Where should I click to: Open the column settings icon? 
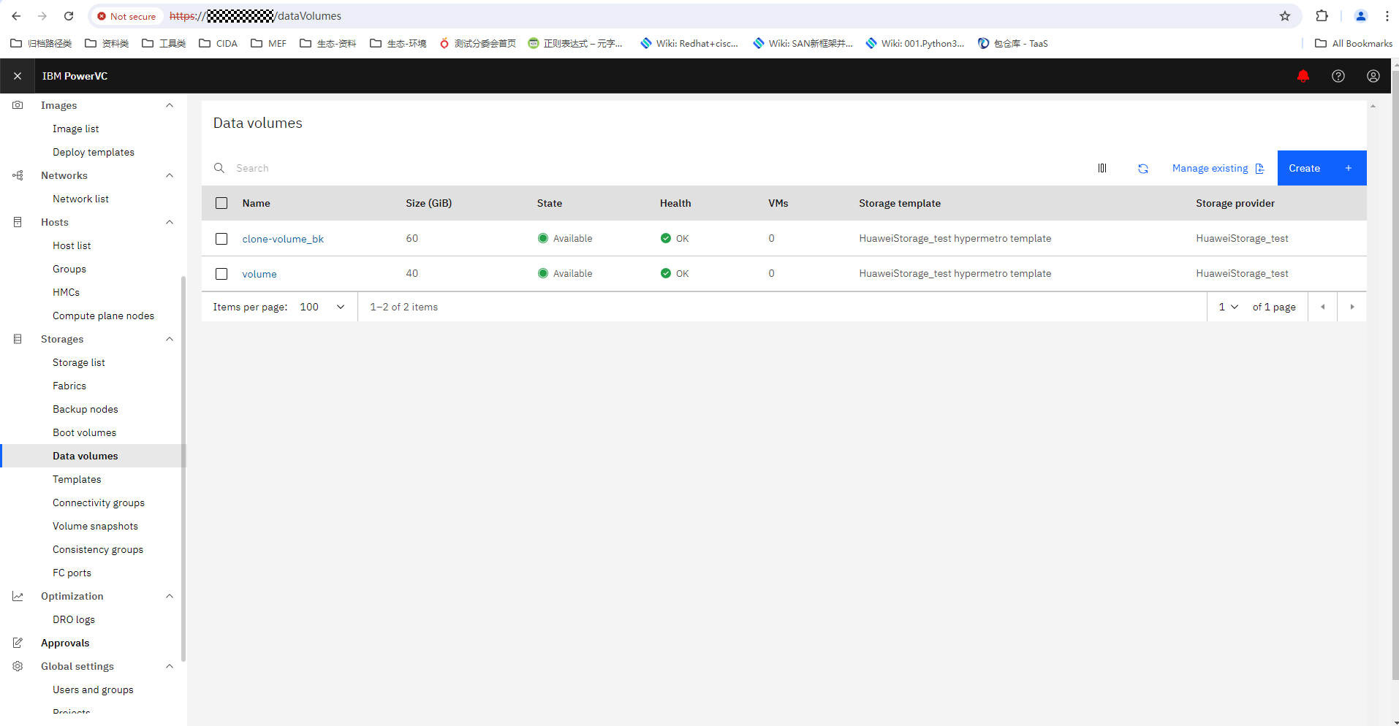(x=1102, y=168)
